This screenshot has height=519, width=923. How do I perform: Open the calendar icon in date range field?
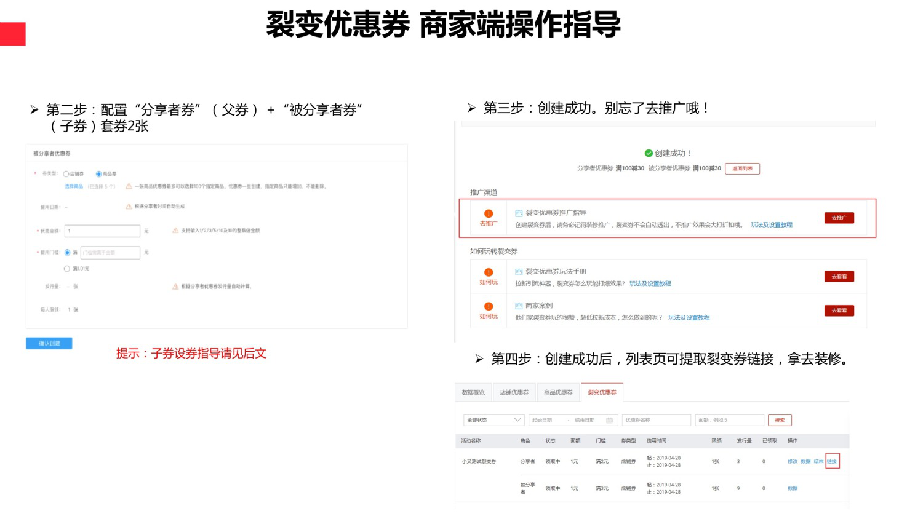click(609, 421)
